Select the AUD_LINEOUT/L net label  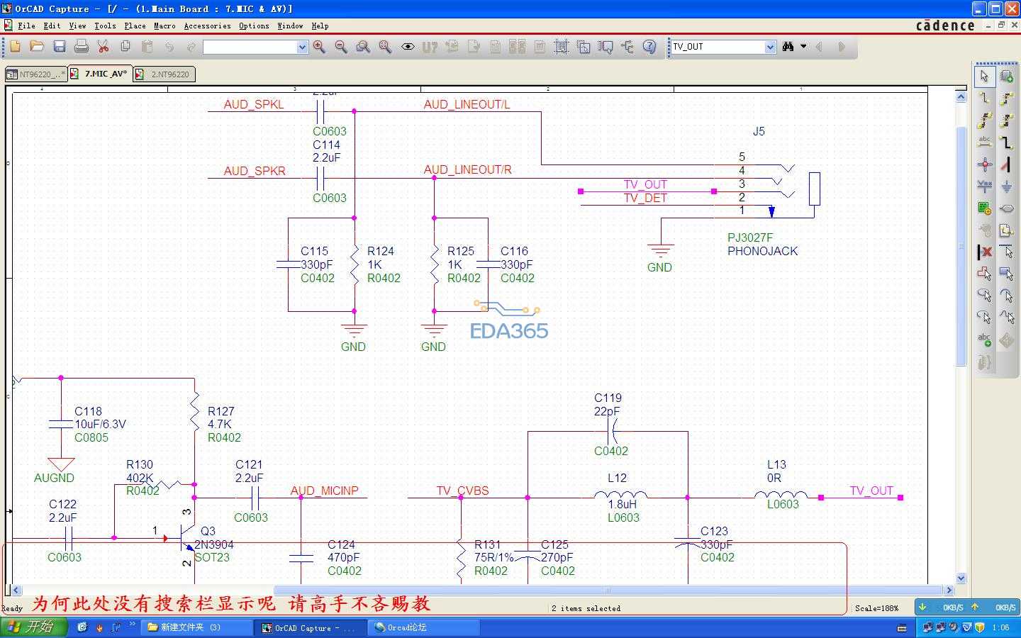[x=467, y=104]
